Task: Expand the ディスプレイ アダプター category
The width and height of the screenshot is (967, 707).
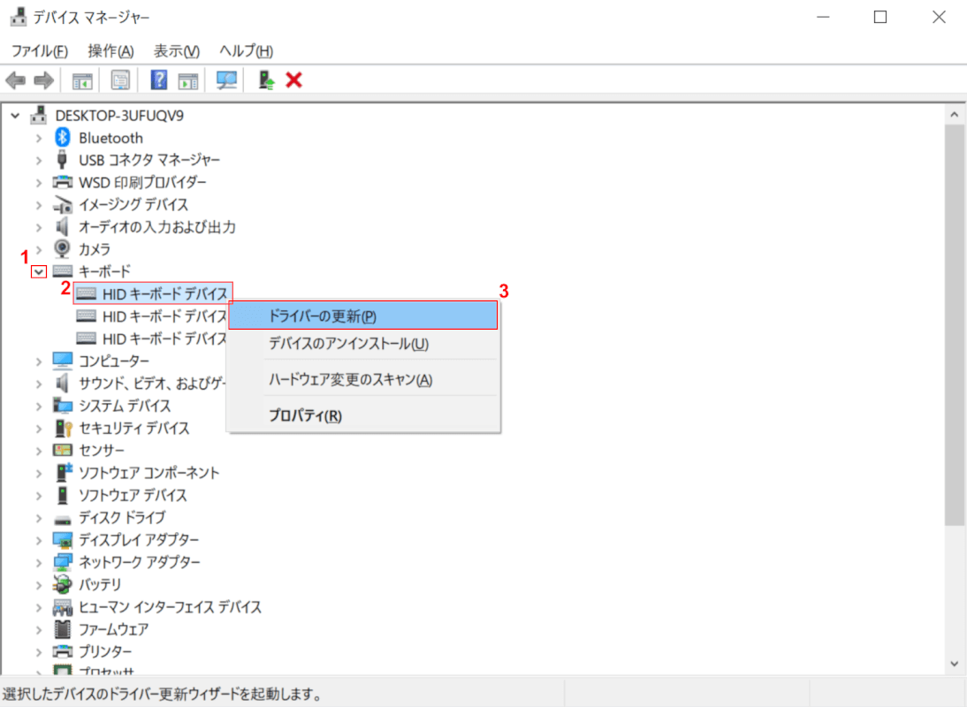Action: point(38,540)
